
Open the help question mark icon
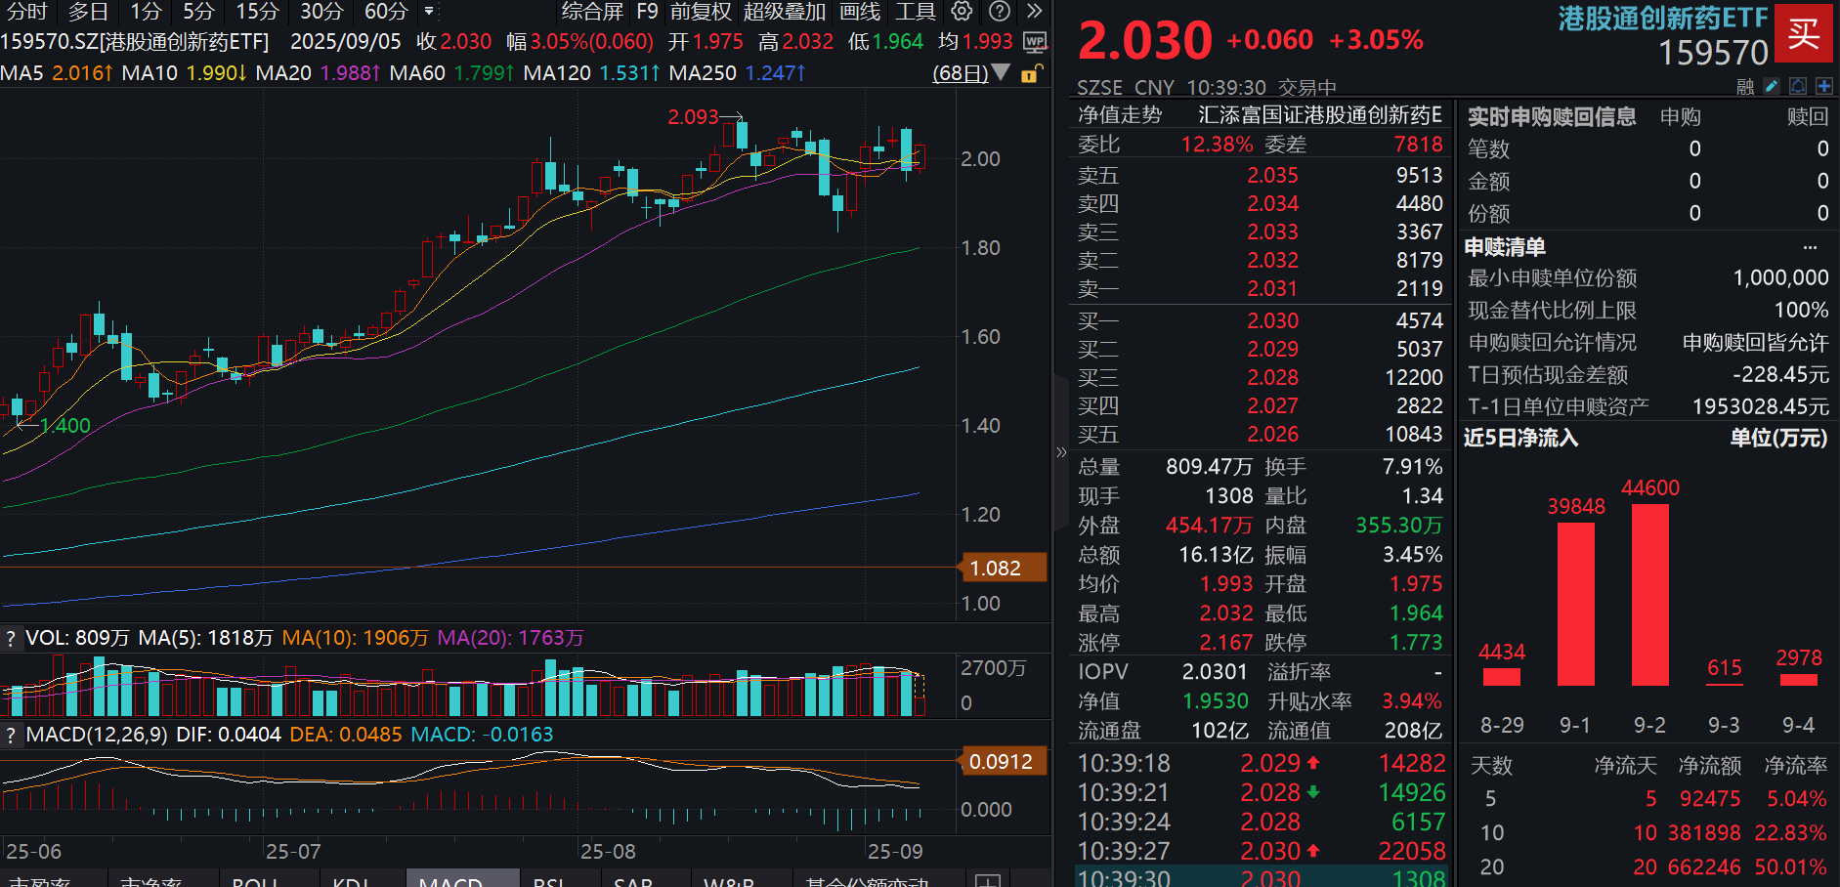[x=998, y=12]
